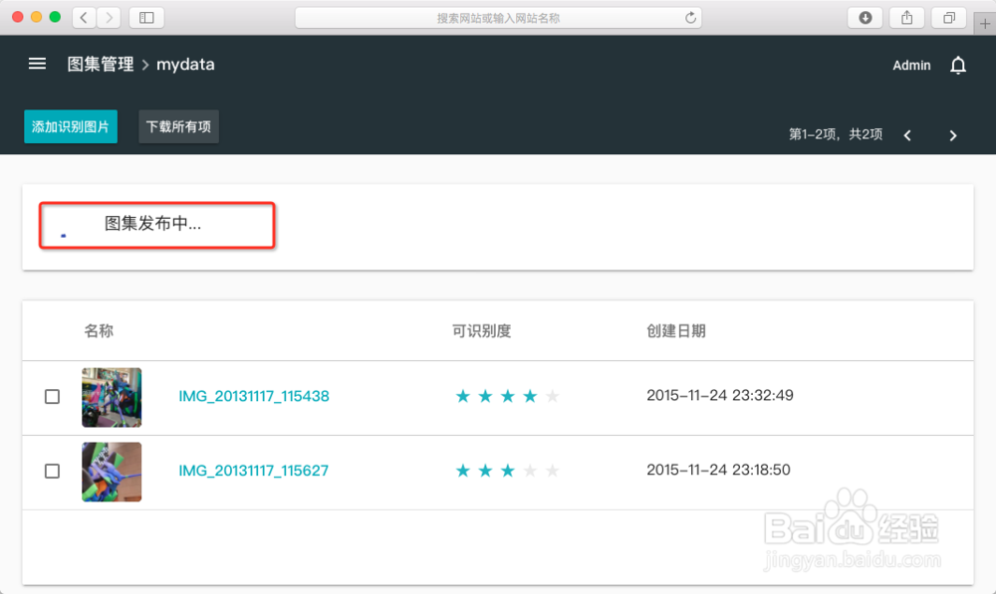Open IMG_20131117_115438 link
This screenshot has height=594, width=996.
[253, 396]
